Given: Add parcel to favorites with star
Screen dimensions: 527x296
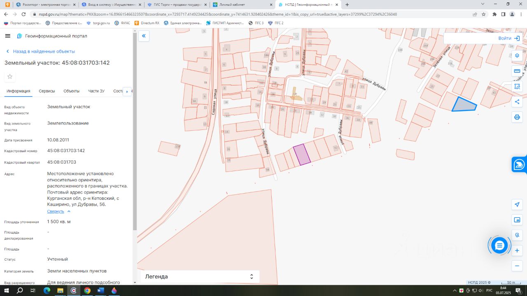Looking at the screenshot, I should point(10,76).
